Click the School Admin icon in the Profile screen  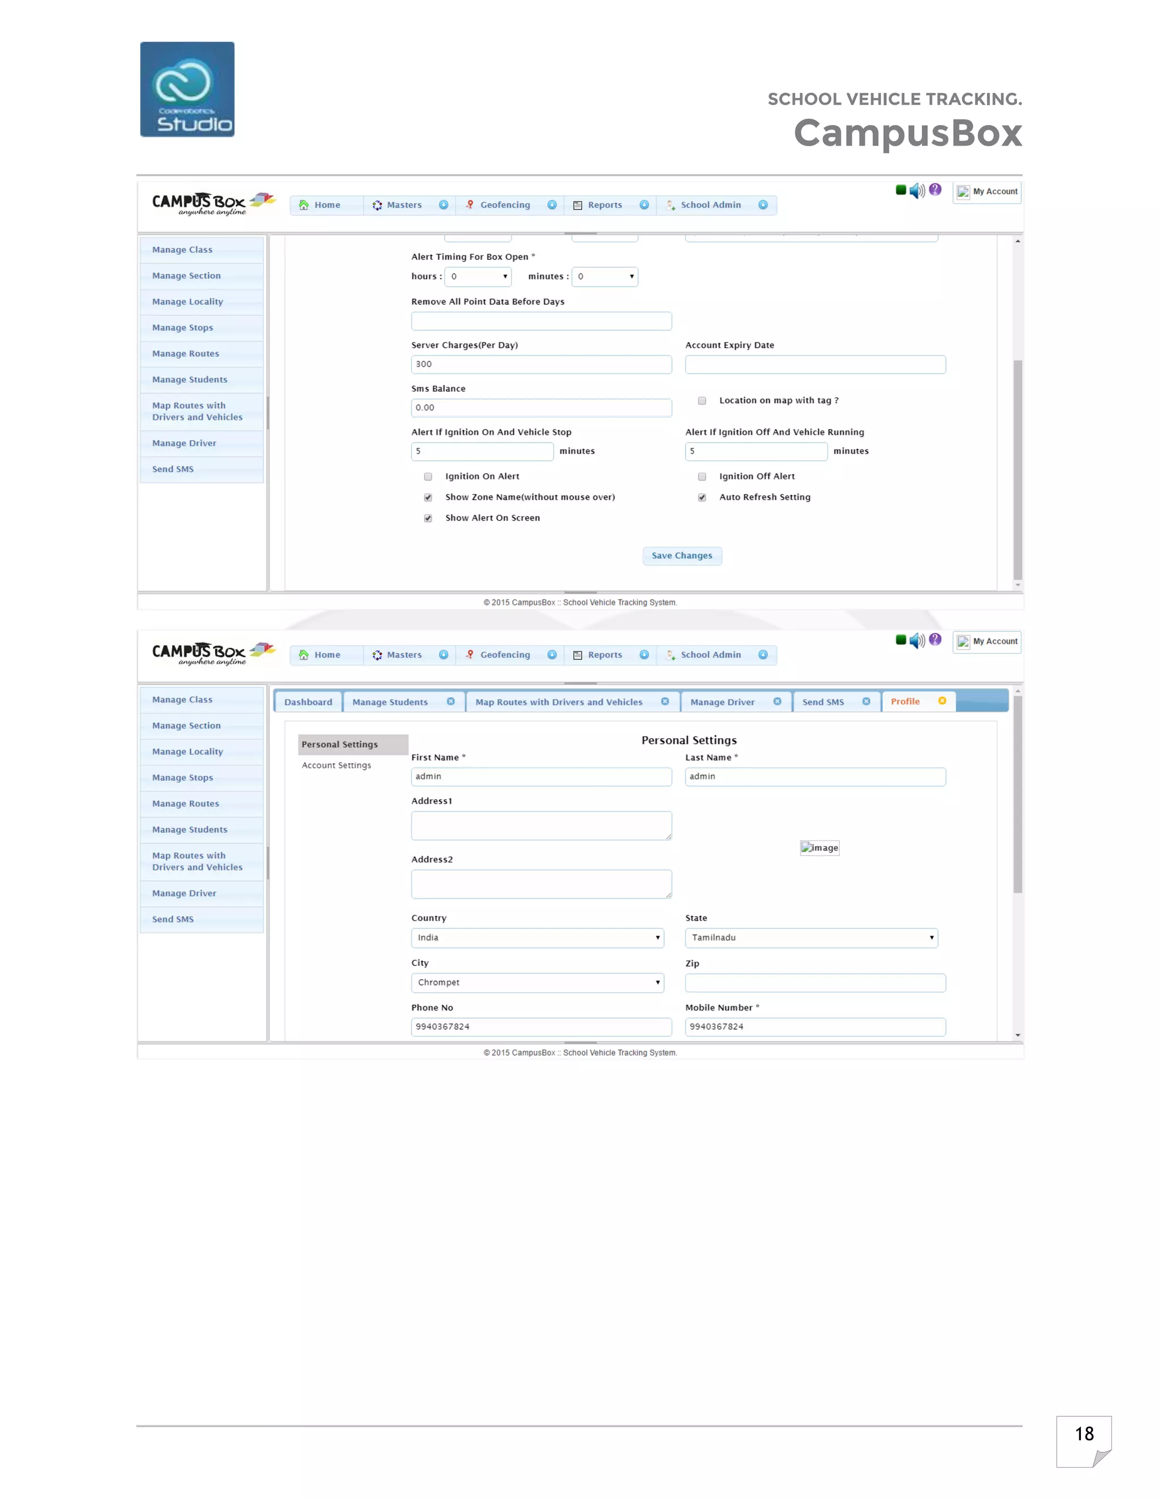pyautogui.click(x=671, y=654)
